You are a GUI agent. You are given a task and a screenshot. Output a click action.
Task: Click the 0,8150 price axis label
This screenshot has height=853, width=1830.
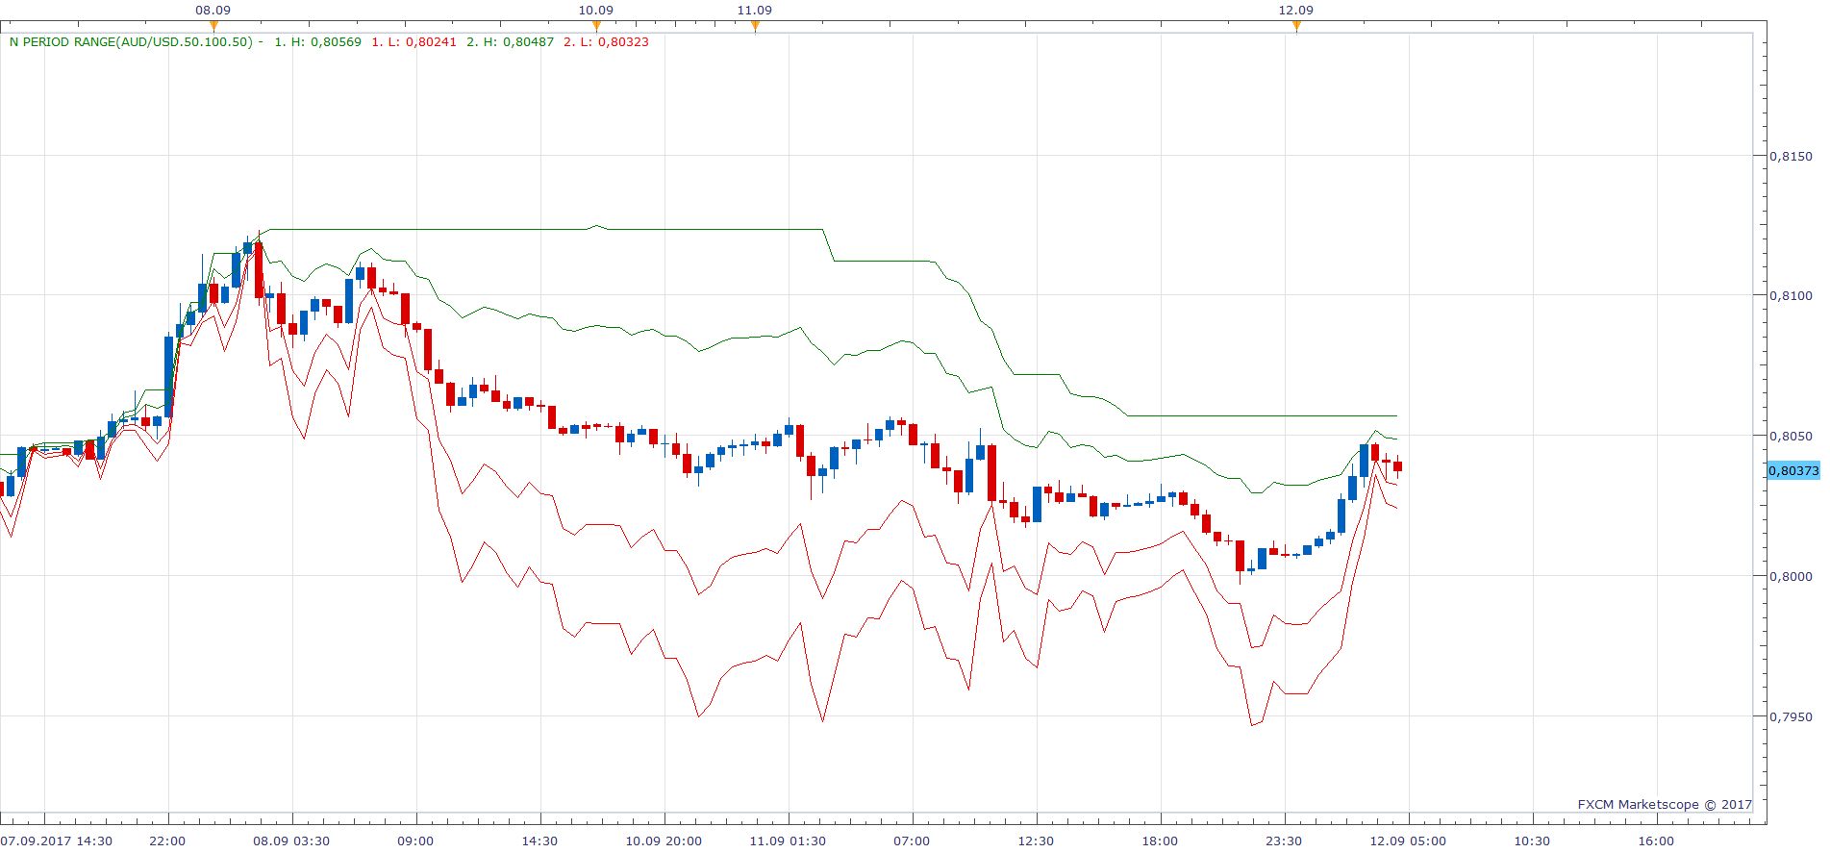(x=1791, y=156)
